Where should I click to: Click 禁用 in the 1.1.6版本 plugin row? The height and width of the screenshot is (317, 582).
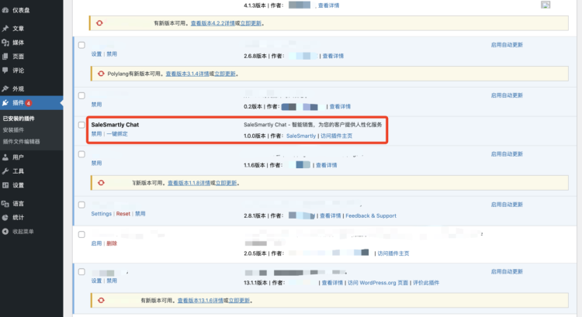coord(96,163)
